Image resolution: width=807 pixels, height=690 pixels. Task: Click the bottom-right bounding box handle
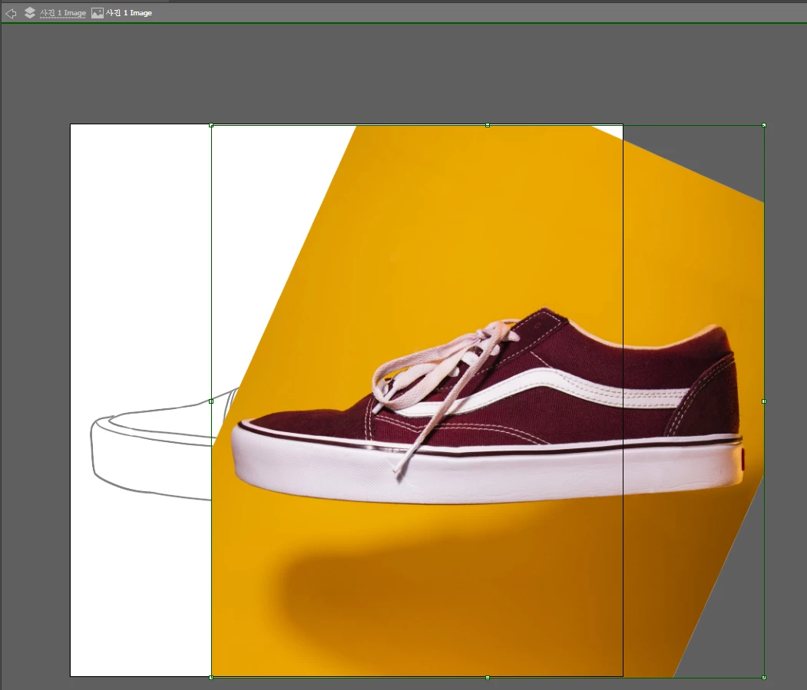[x=763, y=677]
